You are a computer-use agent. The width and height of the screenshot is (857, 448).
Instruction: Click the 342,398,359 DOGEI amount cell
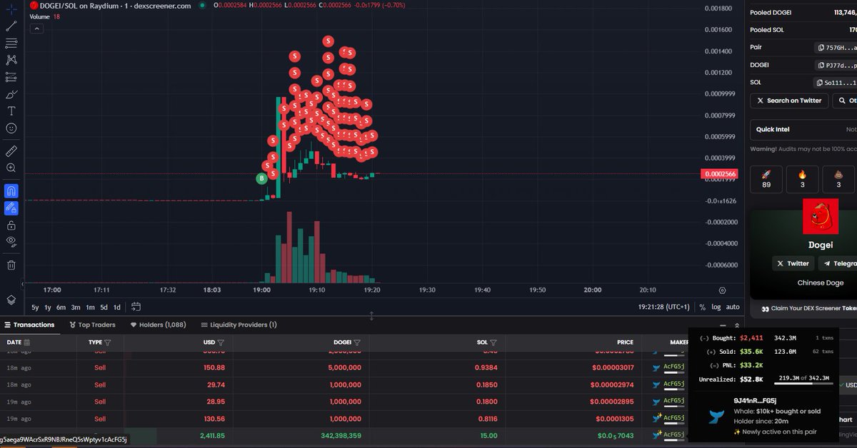341,435
